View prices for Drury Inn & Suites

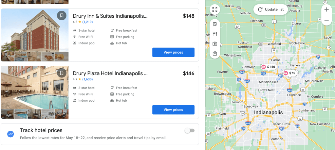point(173,52)
